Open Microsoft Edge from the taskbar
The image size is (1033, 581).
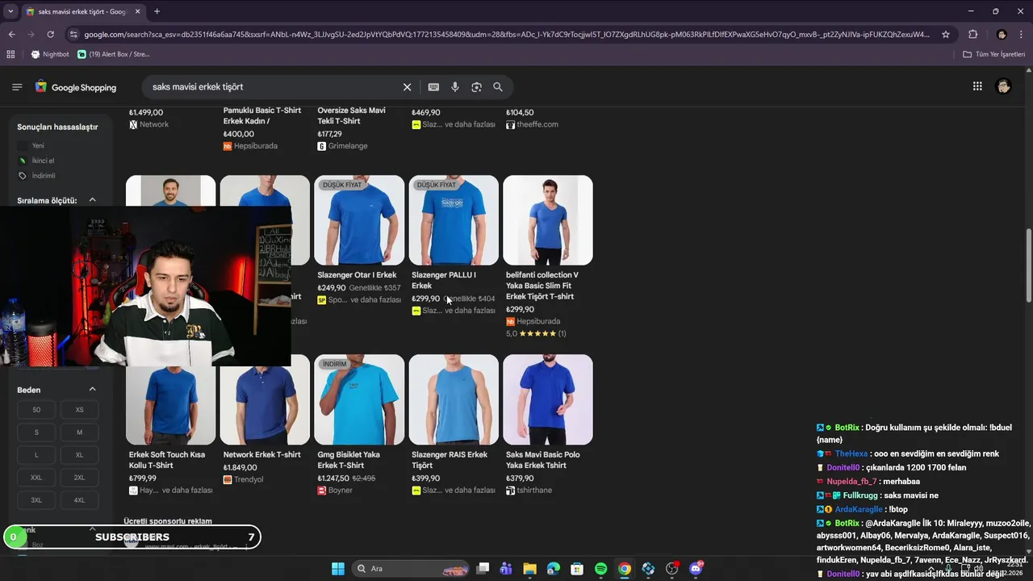554,569
